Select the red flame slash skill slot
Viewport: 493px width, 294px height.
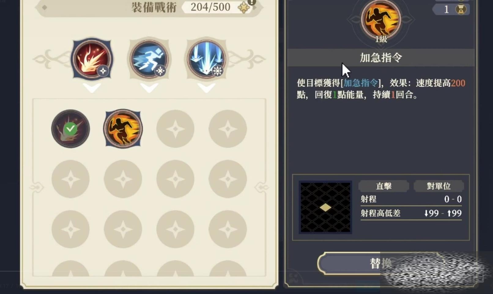(x=92, y=59)
